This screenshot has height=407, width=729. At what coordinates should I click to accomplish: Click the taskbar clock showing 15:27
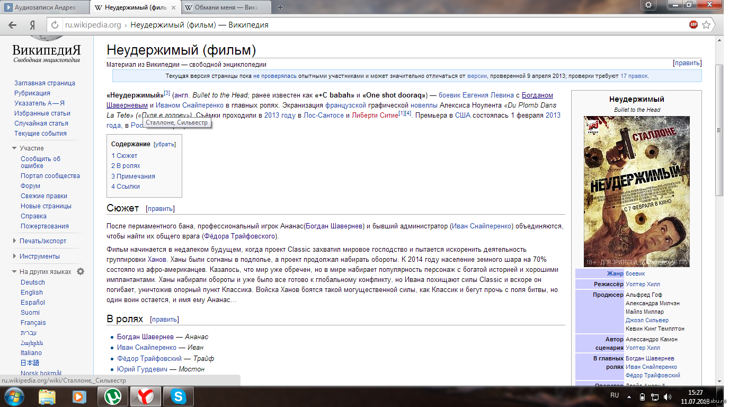695,393
